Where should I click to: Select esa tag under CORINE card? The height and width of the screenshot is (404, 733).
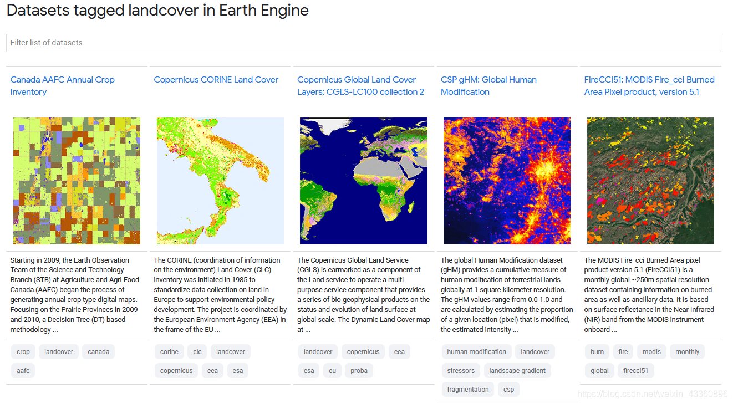(238, 371)
